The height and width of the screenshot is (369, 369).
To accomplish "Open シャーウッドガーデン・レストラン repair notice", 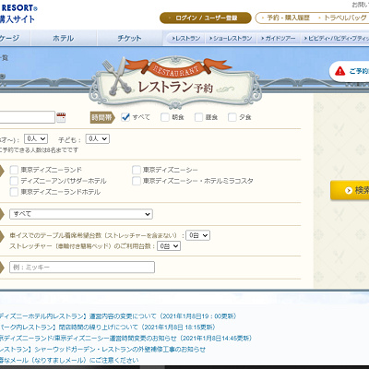I will [x=102, y=350].
